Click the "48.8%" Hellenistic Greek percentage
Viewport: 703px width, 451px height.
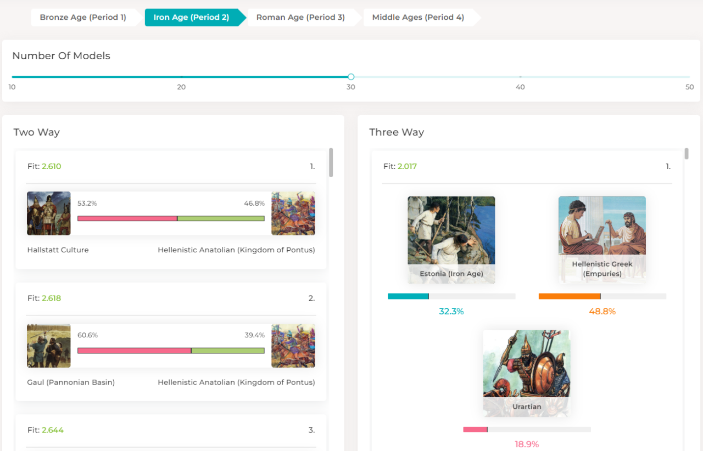coord(602,312)
